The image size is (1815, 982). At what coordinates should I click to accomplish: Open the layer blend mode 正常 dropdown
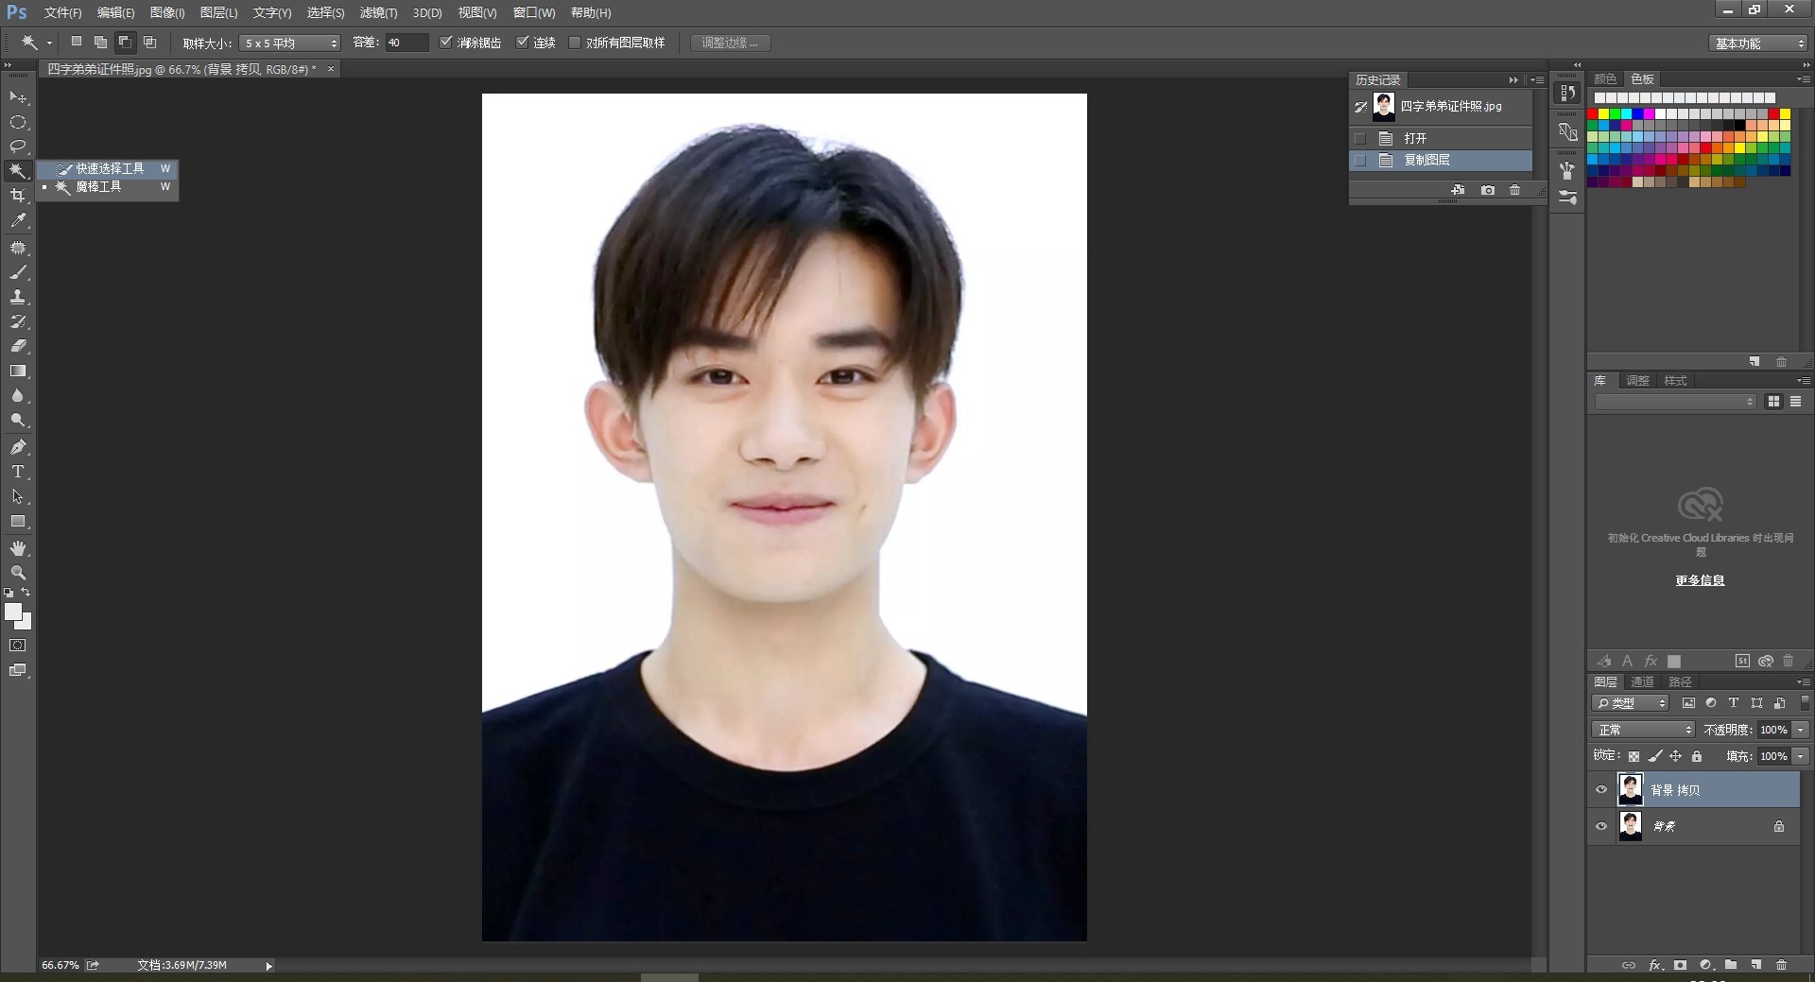click(x=1644, y=730)
